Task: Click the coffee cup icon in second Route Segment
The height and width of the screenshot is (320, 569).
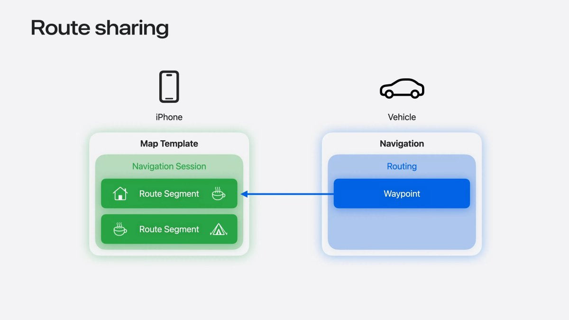Action: pyautogui.click(x=120, y=229)
